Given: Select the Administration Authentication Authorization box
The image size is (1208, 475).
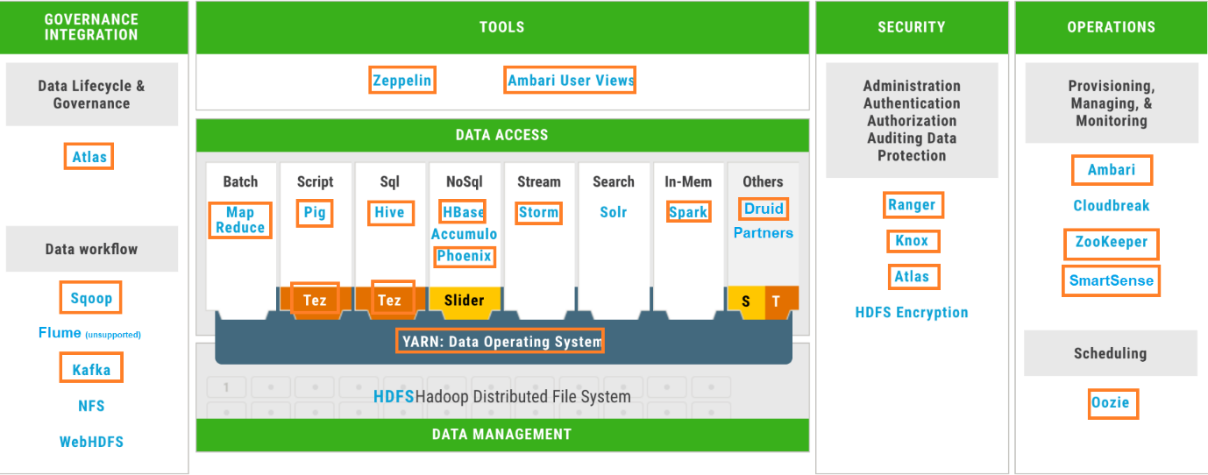Looking at the screenshot, I should 912,120.
